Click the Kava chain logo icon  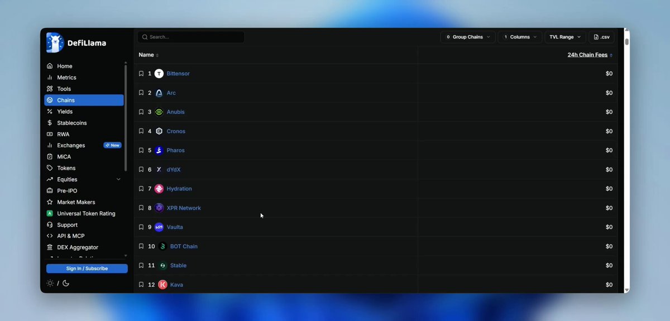click(162, 285)
